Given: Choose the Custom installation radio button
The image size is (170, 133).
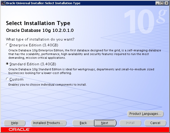Looking at the screenshot, I should pyautogui.click(x=7, y=79).
